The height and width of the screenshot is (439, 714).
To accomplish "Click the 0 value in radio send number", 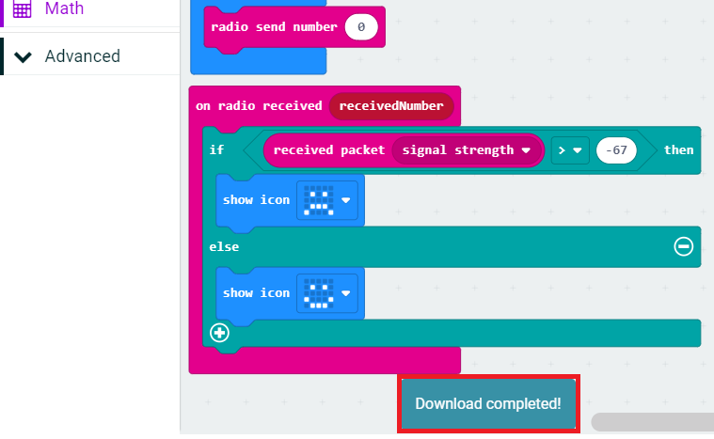I will pyautogui.click(x=360, y=27).
